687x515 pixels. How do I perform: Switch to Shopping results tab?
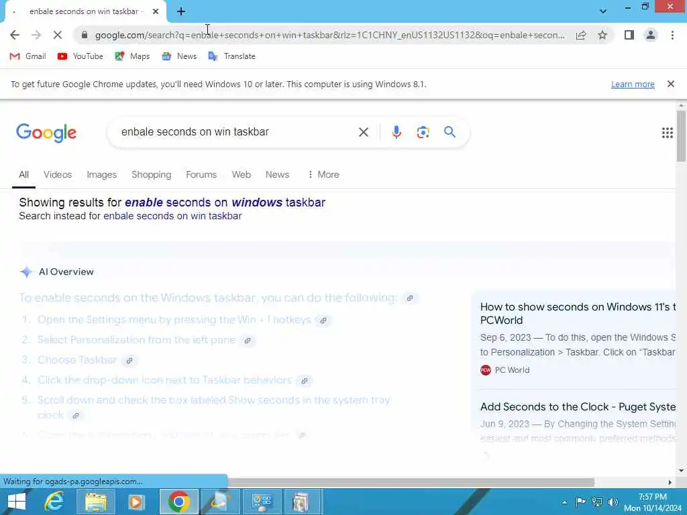[151, 175]
